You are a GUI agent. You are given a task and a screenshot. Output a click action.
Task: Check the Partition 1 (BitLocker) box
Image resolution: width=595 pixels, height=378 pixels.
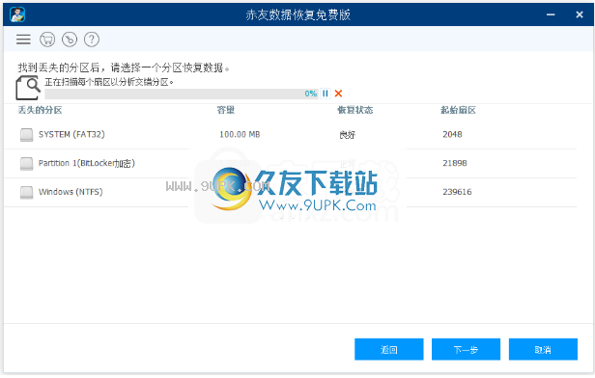[27, 164]
